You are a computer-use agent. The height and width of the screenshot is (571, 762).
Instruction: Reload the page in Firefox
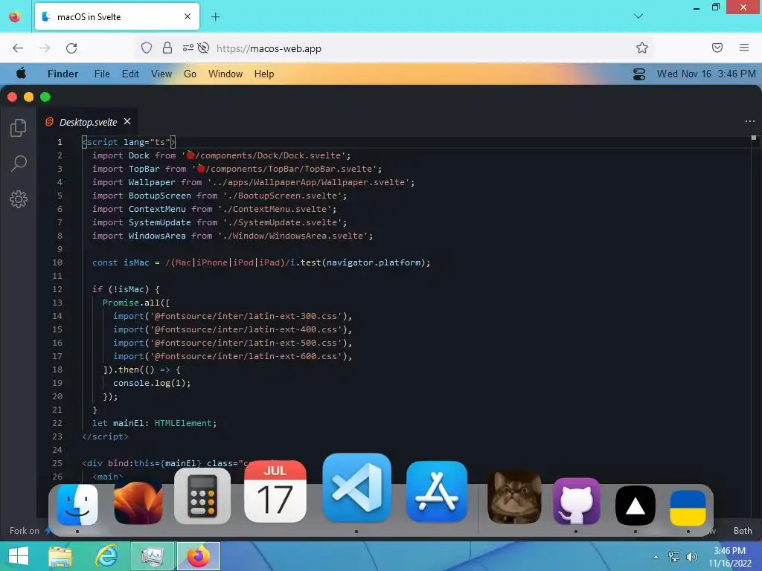pyautogui.click(x=71, y=48)
